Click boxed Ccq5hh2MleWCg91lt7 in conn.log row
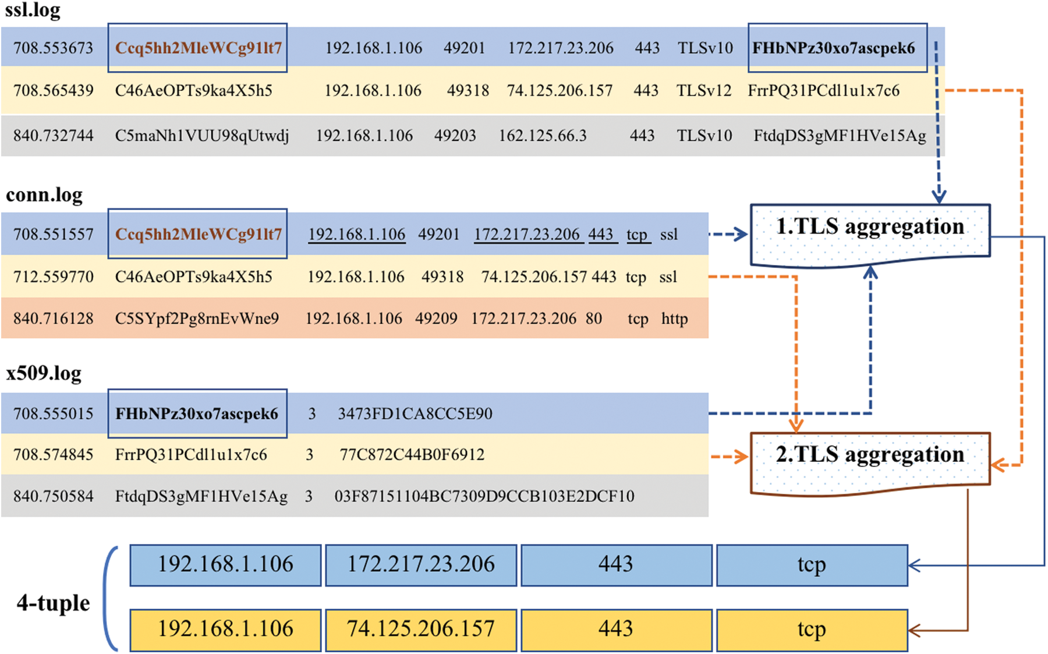The height and width of the screenshot is (654, 1048). coord(198,234)
